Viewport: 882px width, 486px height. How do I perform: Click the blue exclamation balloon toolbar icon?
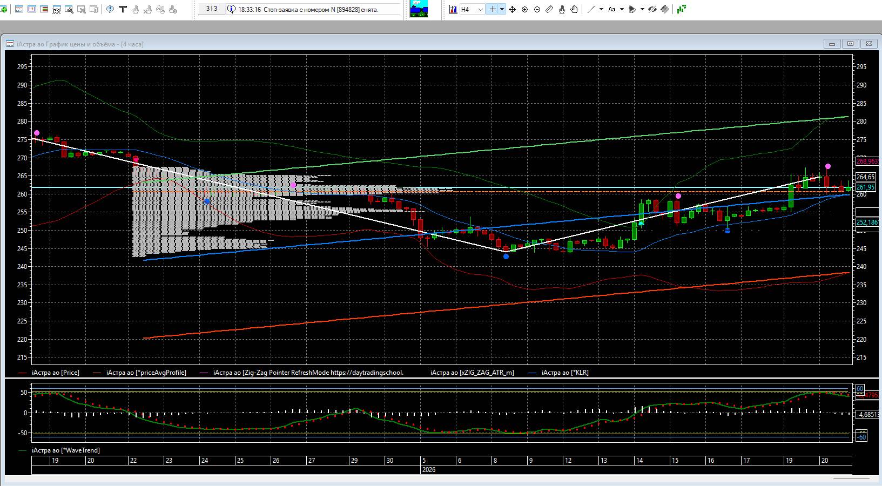click(x=110, y=9)
